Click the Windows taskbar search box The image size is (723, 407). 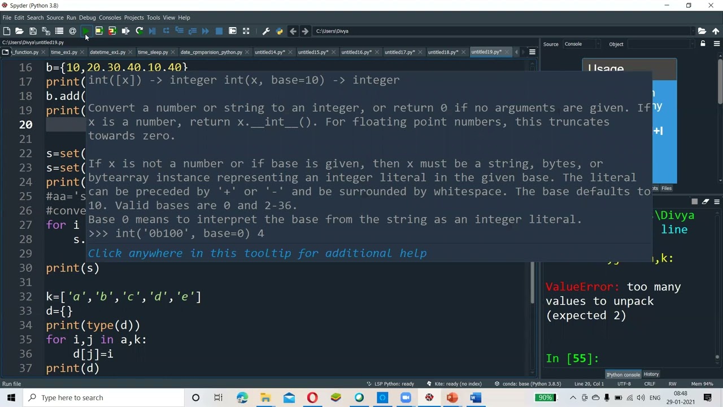(x=104, y=397)
